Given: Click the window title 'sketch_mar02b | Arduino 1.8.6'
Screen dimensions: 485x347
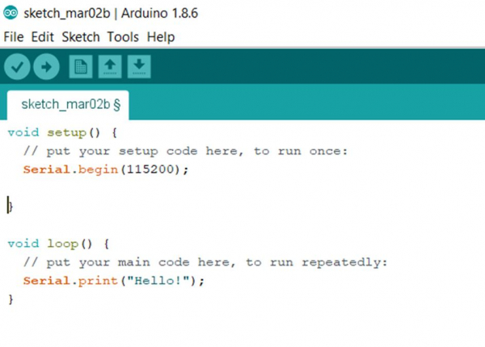Looking at the screenshot, I should [x=111, y=13].
